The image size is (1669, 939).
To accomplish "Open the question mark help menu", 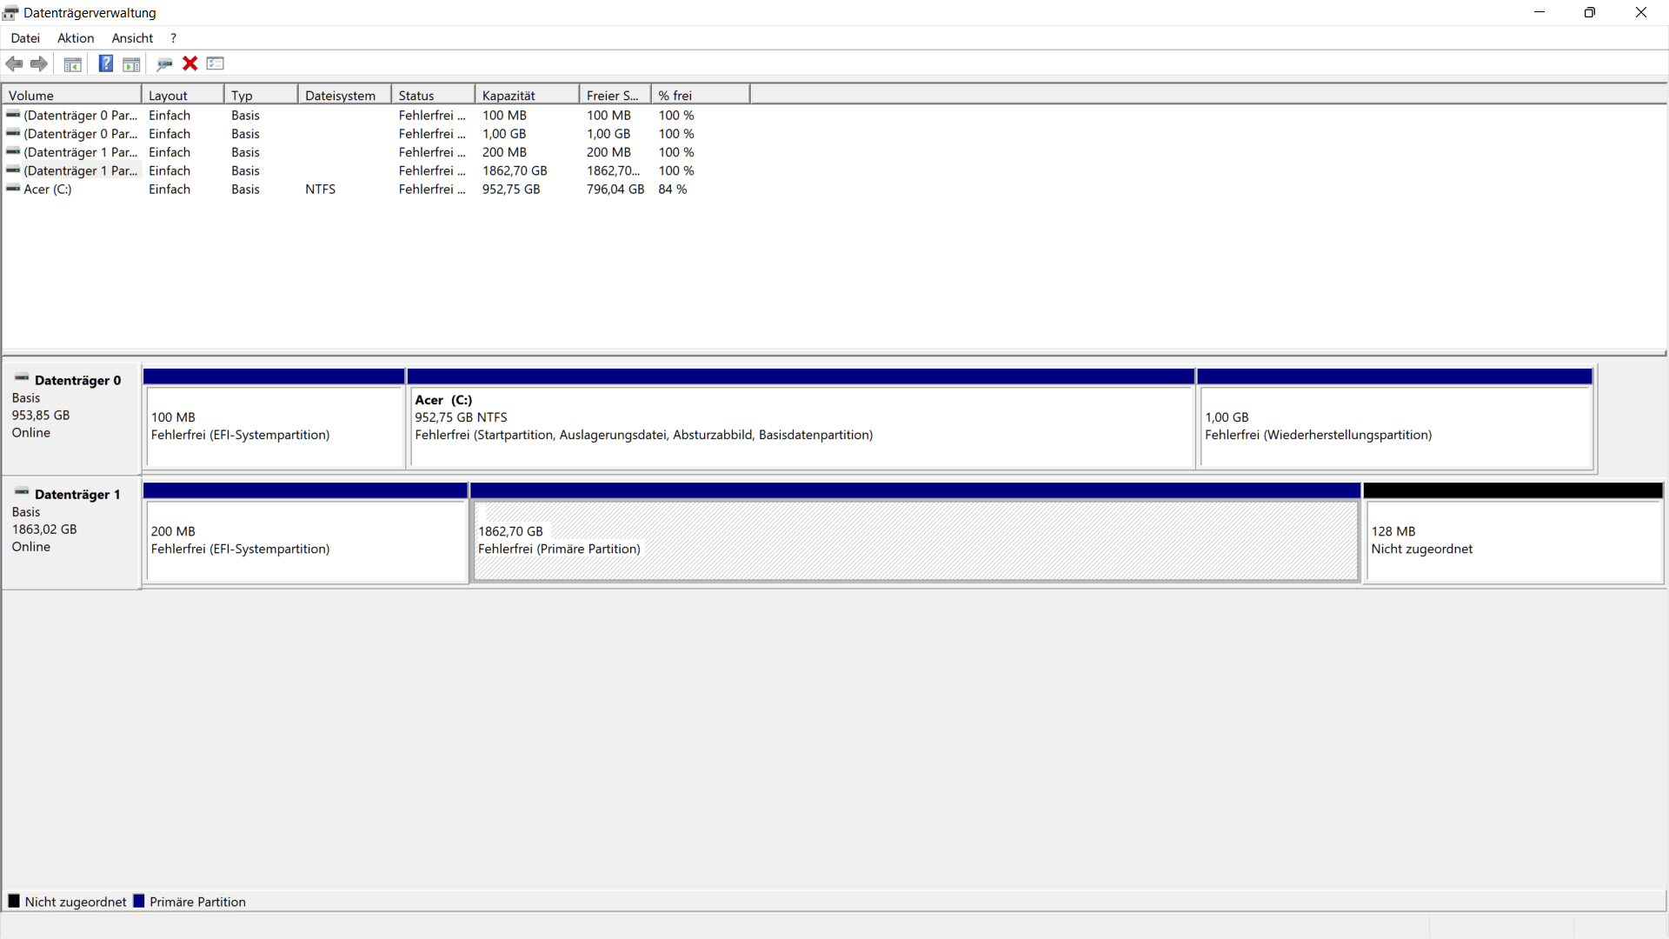I will [x=173, y=38].
